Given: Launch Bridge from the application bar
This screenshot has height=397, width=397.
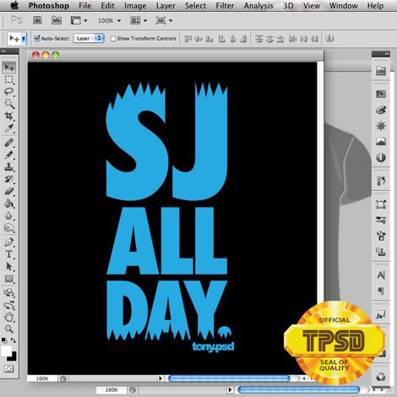Looking at the screenshot, I should [37, 20].
